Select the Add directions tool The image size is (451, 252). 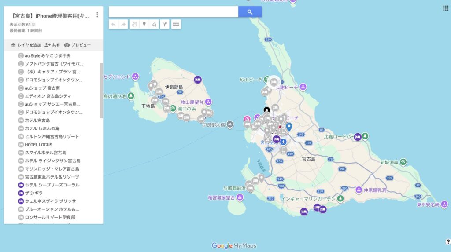(164, 25)
